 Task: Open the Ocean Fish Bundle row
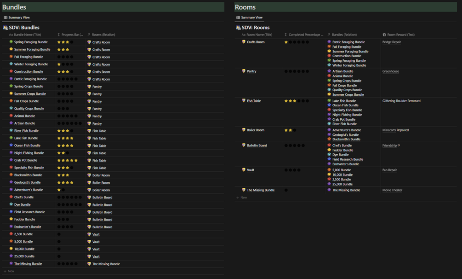pyautogui.click(x=28, y=145)
